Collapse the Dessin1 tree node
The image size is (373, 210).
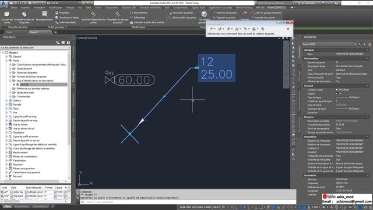3,52
